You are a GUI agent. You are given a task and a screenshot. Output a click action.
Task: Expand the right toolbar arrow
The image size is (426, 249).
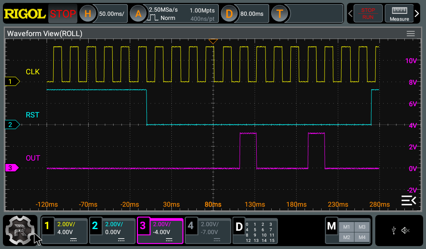(417, 14)
